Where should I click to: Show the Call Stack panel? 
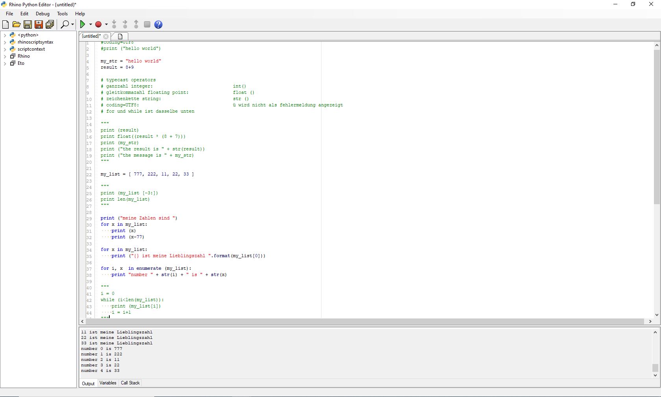click(130, 383)
